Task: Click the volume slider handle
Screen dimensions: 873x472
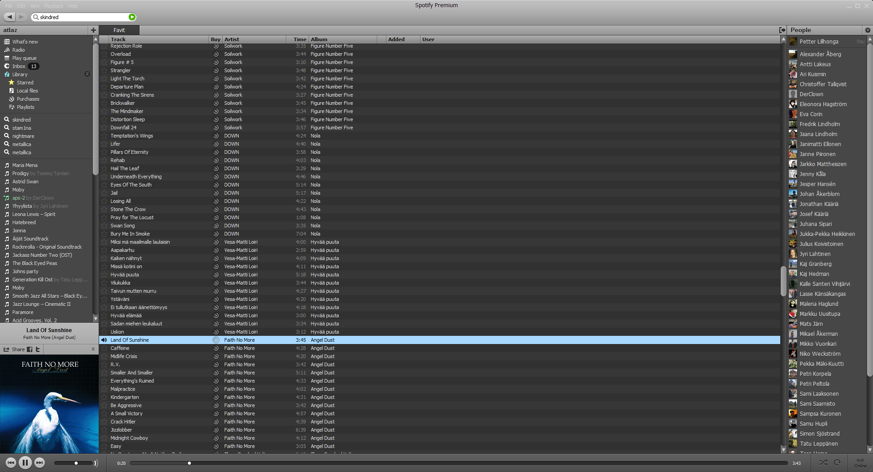Action: 76,463
